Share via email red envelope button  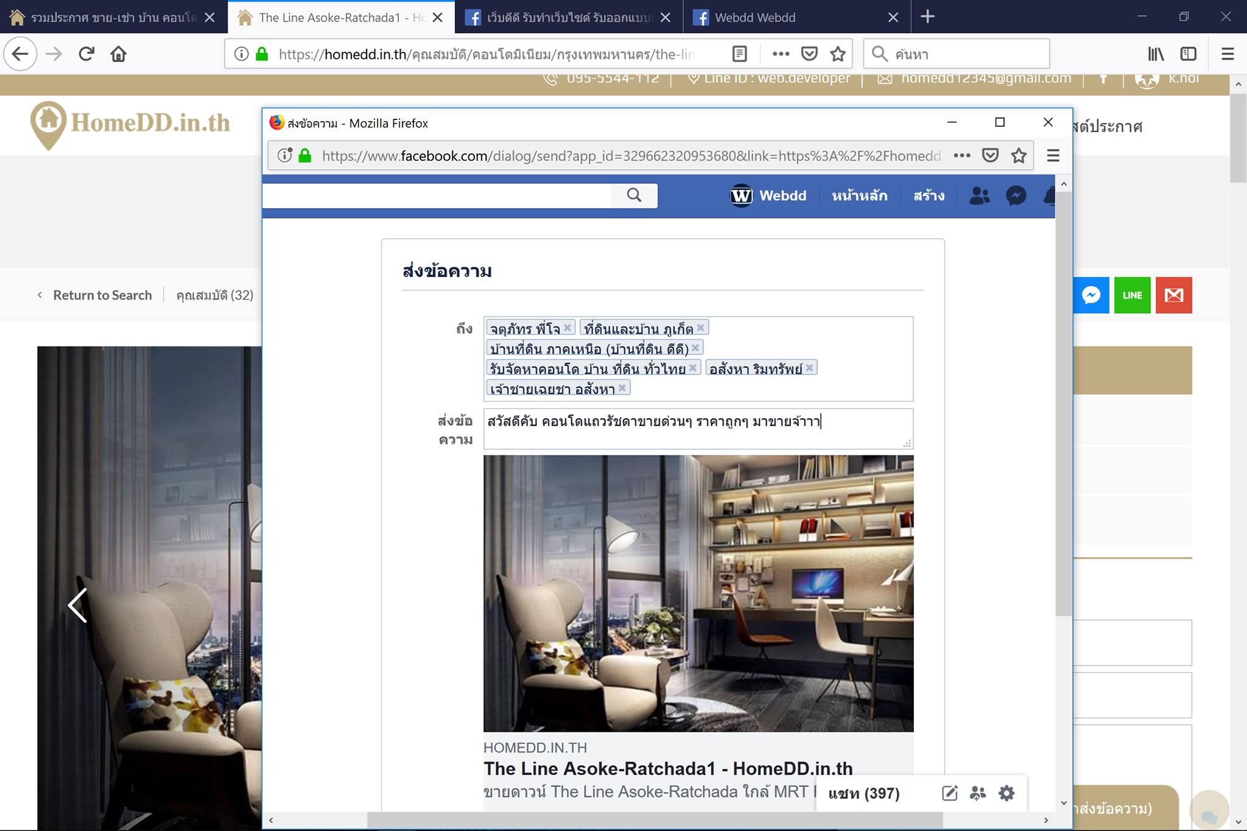coord(1173,295)
